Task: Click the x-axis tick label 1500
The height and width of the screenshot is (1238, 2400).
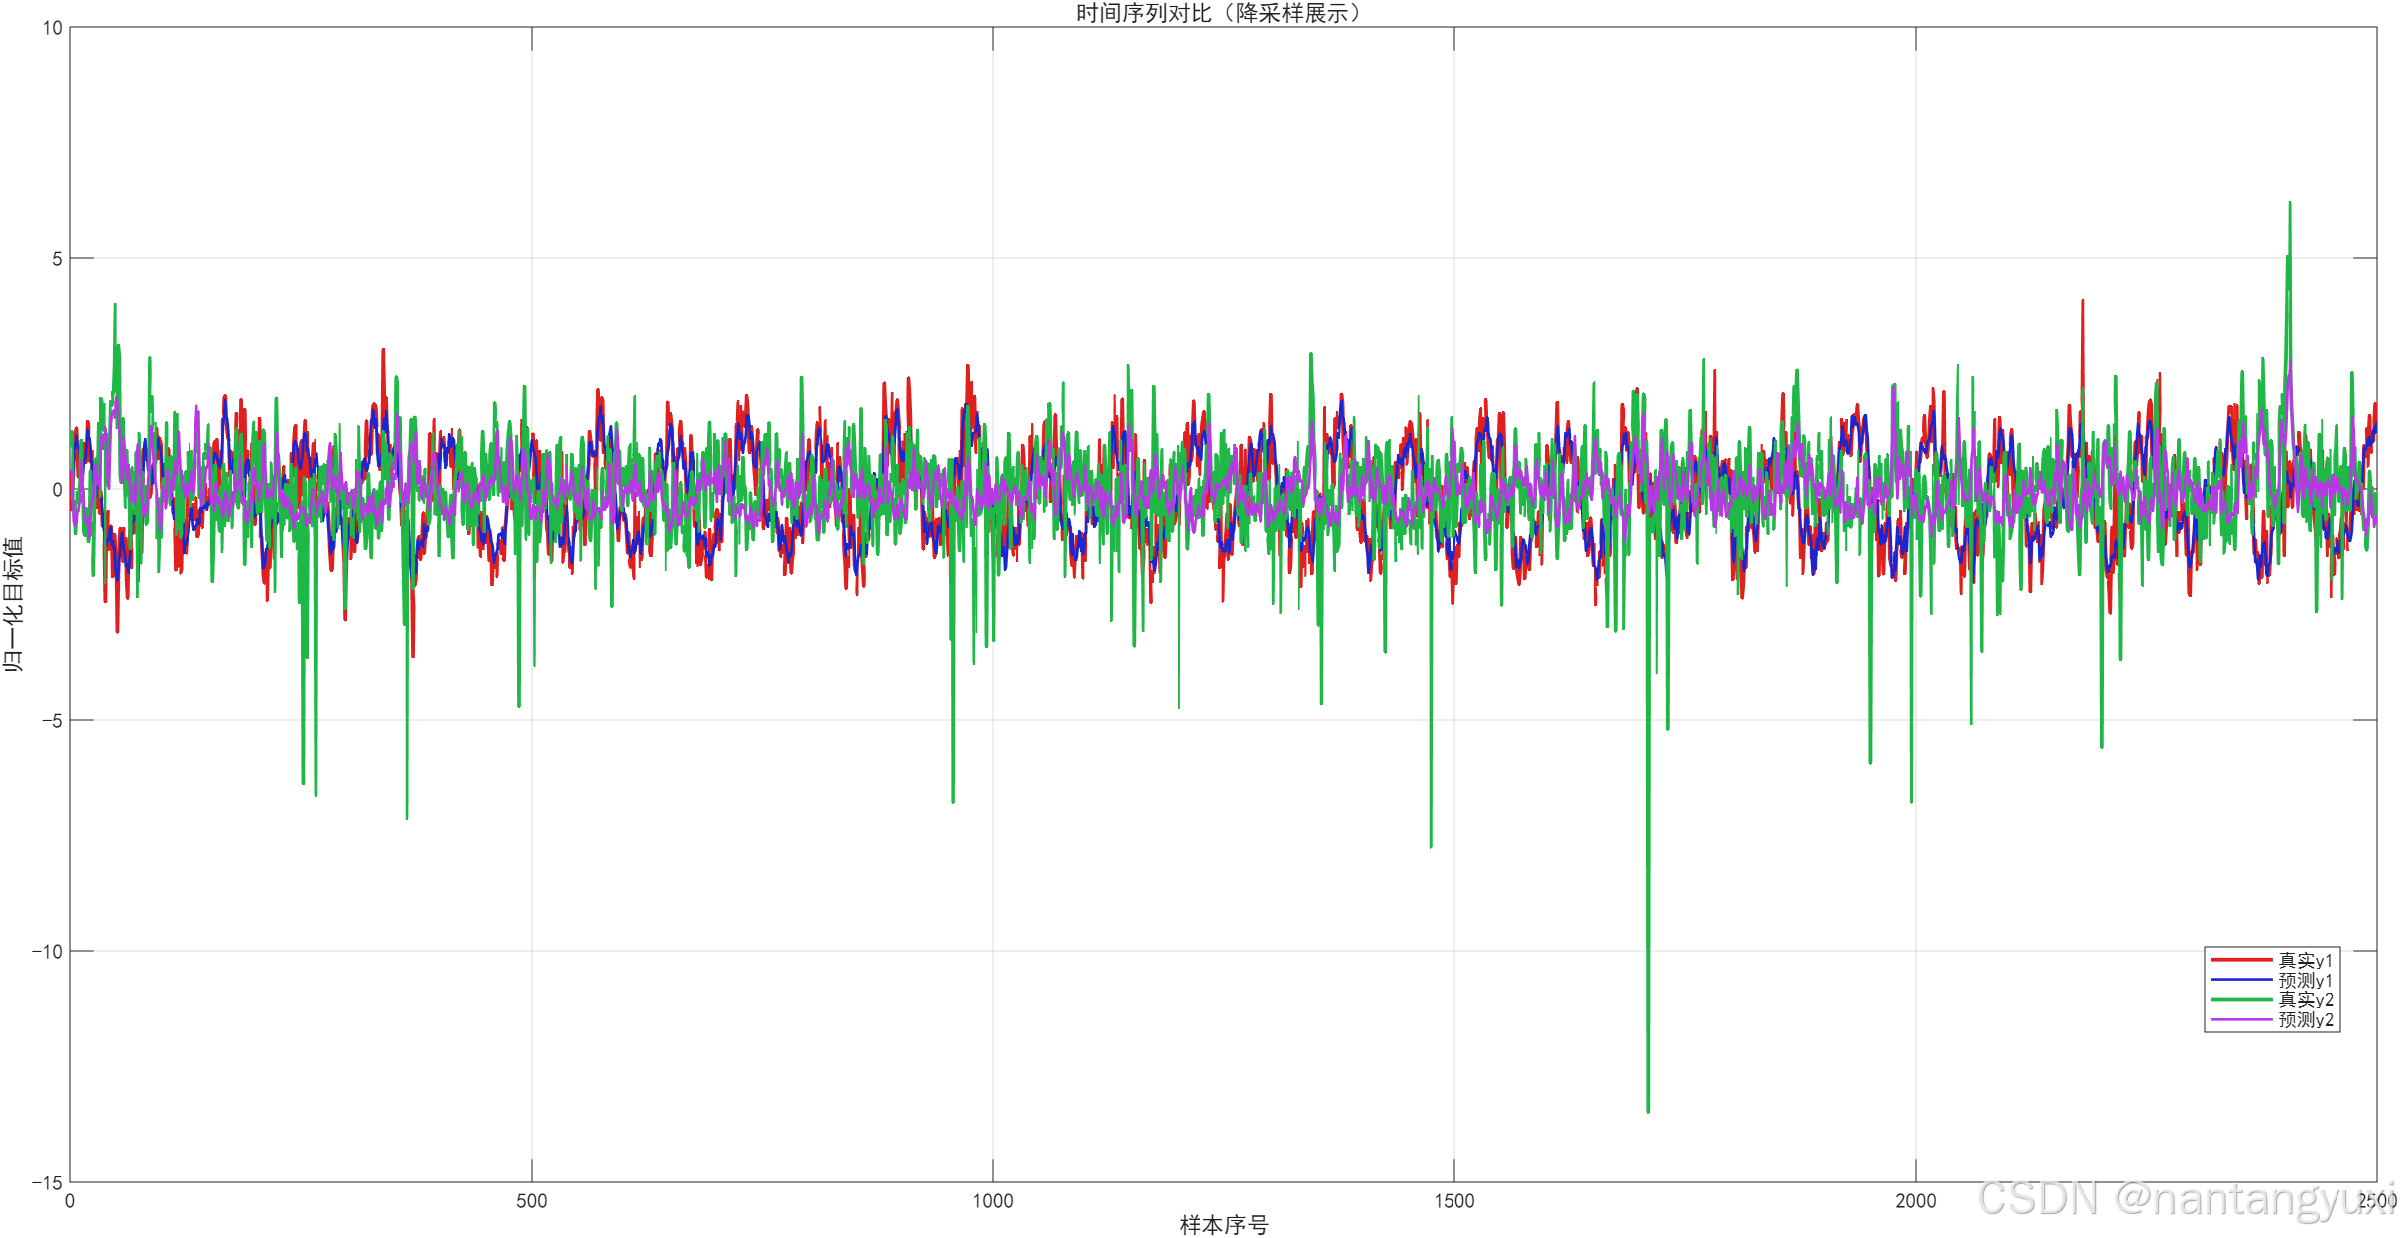Action: click(x=1453, y=1201)
